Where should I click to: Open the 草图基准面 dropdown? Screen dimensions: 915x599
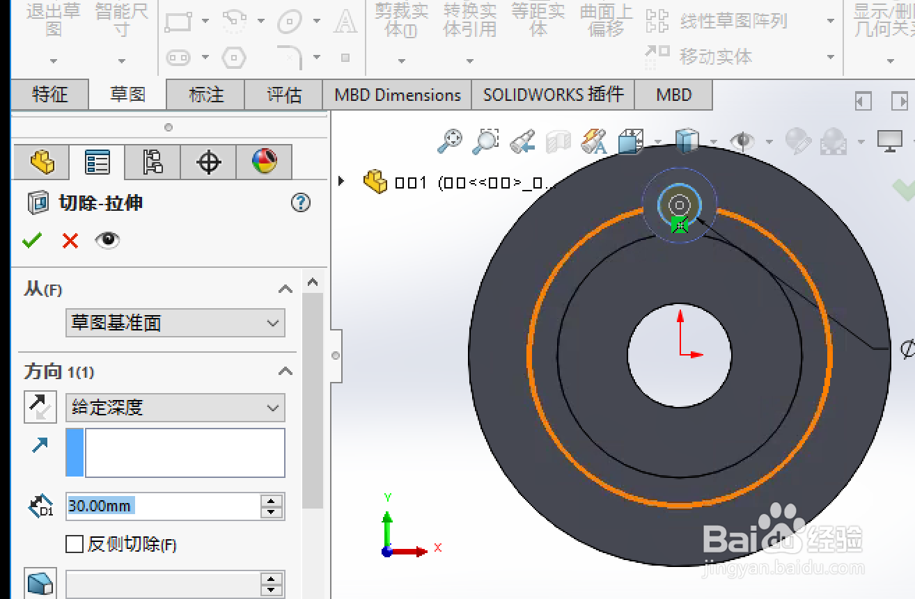coord(175,323)
